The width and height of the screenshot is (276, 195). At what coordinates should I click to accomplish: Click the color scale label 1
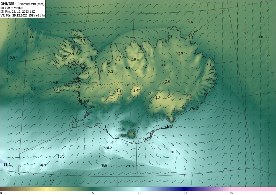pos(47,193)
